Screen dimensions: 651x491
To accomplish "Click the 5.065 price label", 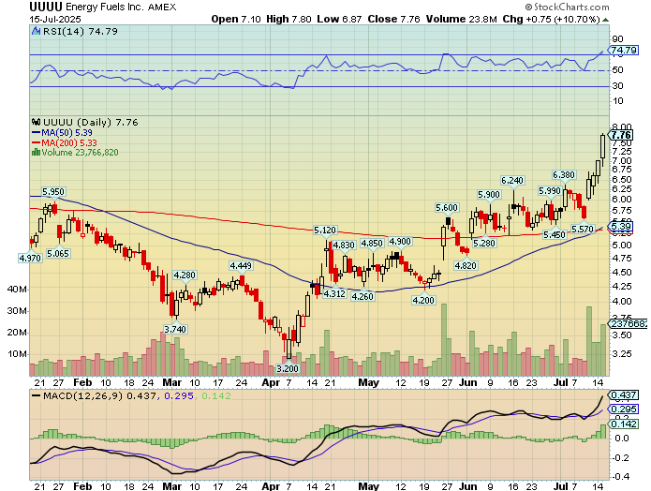I will [58, 253].
